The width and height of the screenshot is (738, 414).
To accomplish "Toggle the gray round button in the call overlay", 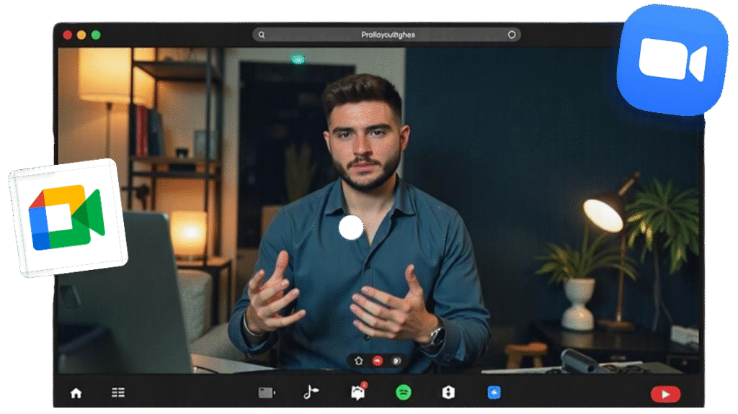I will (x=395, y=361).
